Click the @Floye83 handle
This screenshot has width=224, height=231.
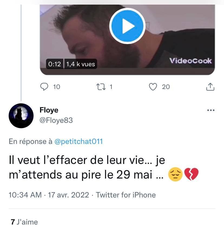[56, 120]
